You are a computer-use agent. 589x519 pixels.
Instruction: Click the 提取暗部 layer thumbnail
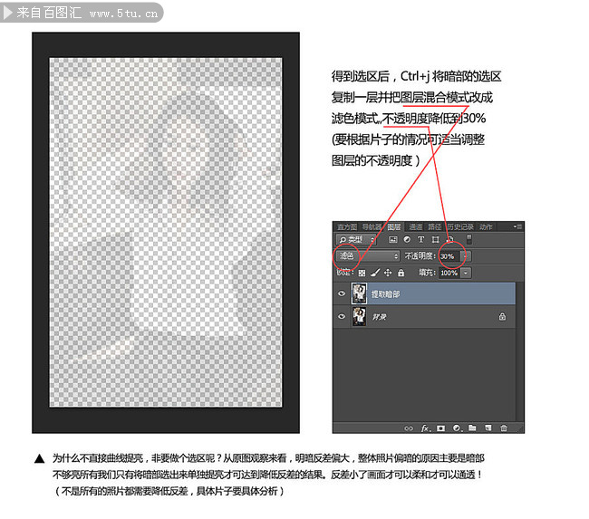pyautogui.click(x=359, y=293)
